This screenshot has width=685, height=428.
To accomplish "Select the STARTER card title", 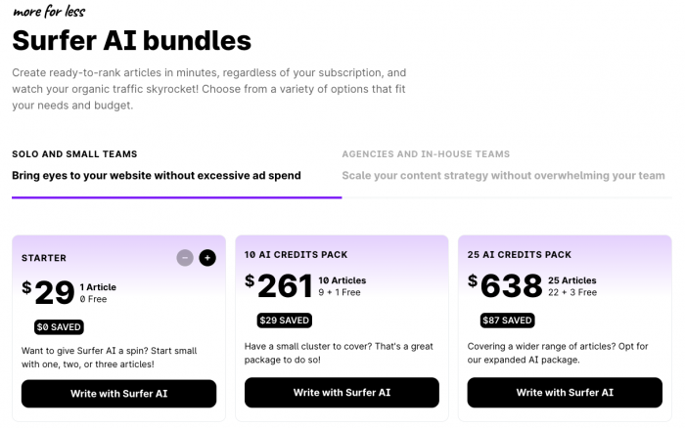I will (x=44, y=259).
